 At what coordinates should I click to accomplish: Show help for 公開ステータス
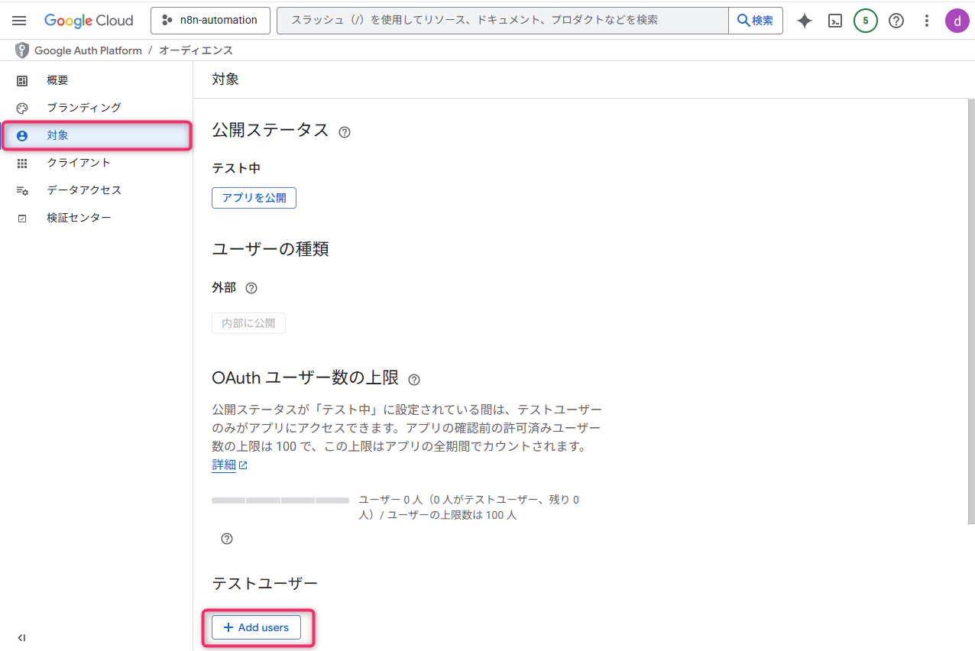(345, 132)
